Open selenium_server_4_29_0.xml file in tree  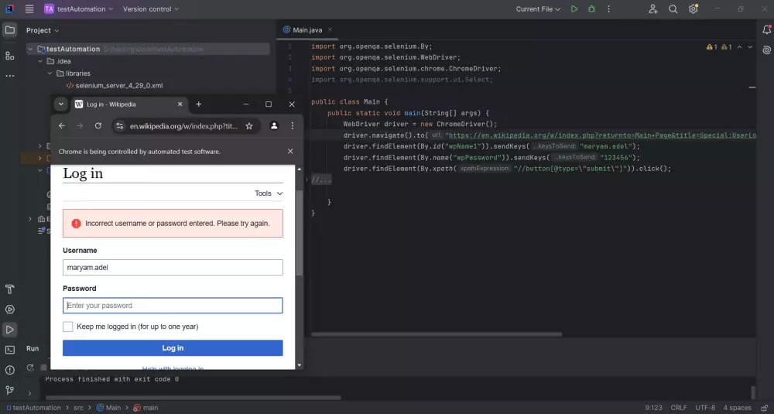coord(114,85)
